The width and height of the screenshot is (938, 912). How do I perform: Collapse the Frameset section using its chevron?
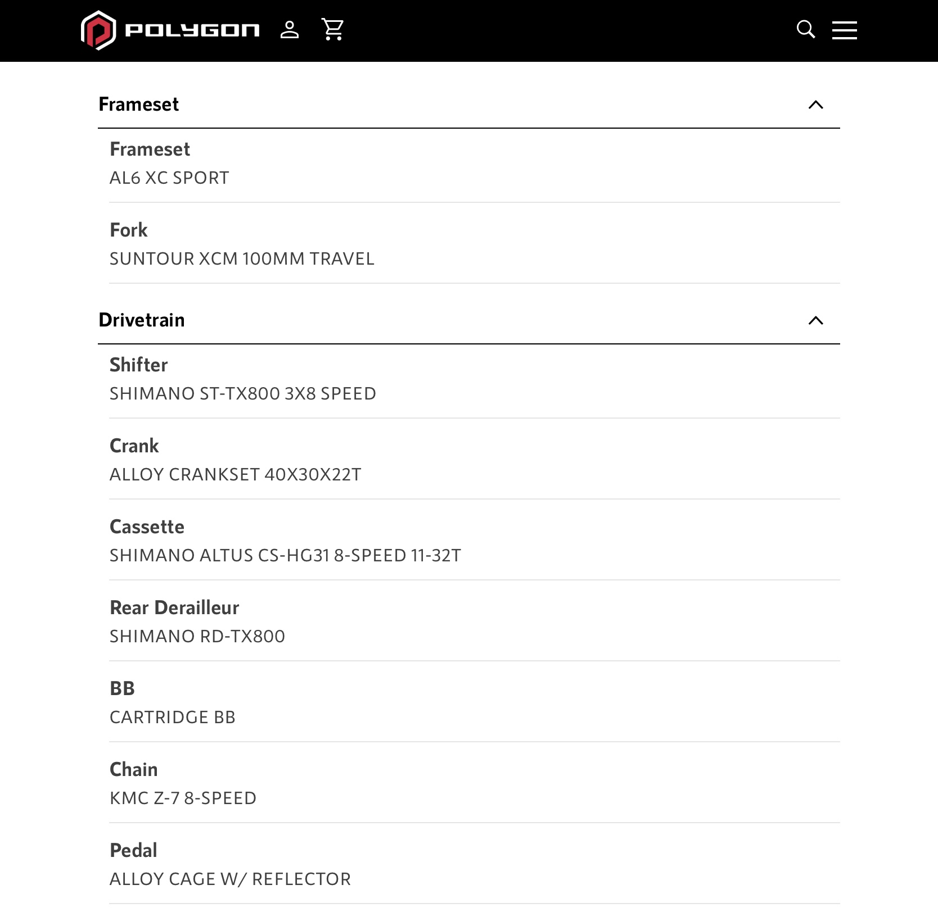815,105
